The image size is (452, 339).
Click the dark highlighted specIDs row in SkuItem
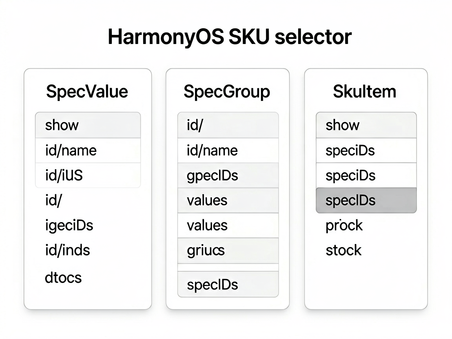(x=366, y=200)
